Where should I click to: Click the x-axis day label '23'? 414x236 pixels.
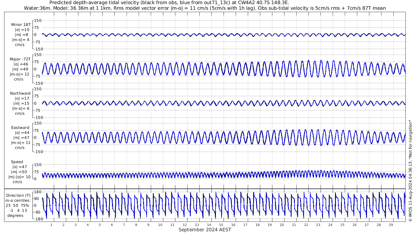tap(318, 225)
